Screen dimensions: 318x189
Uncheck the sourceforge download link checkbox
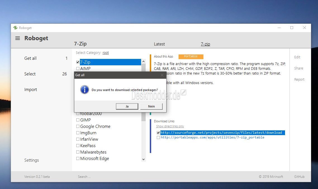coord(158,133)
